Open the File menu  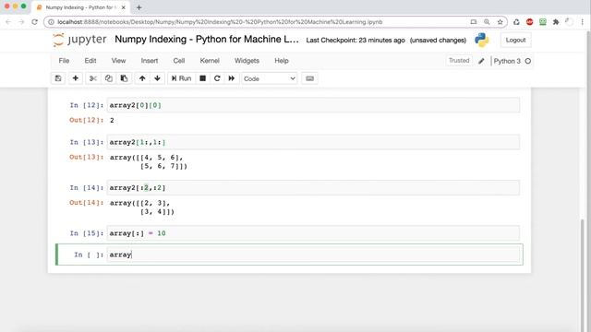point(64,61)
